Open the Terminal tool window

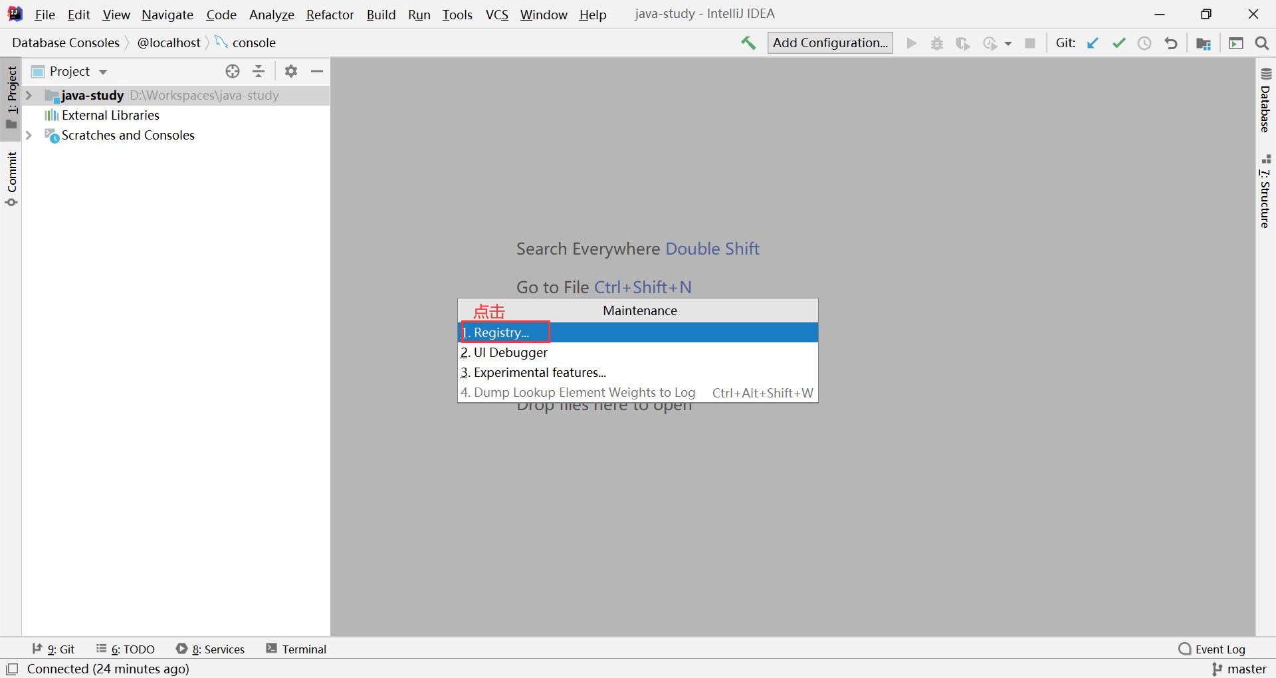[x=296, y=649]
